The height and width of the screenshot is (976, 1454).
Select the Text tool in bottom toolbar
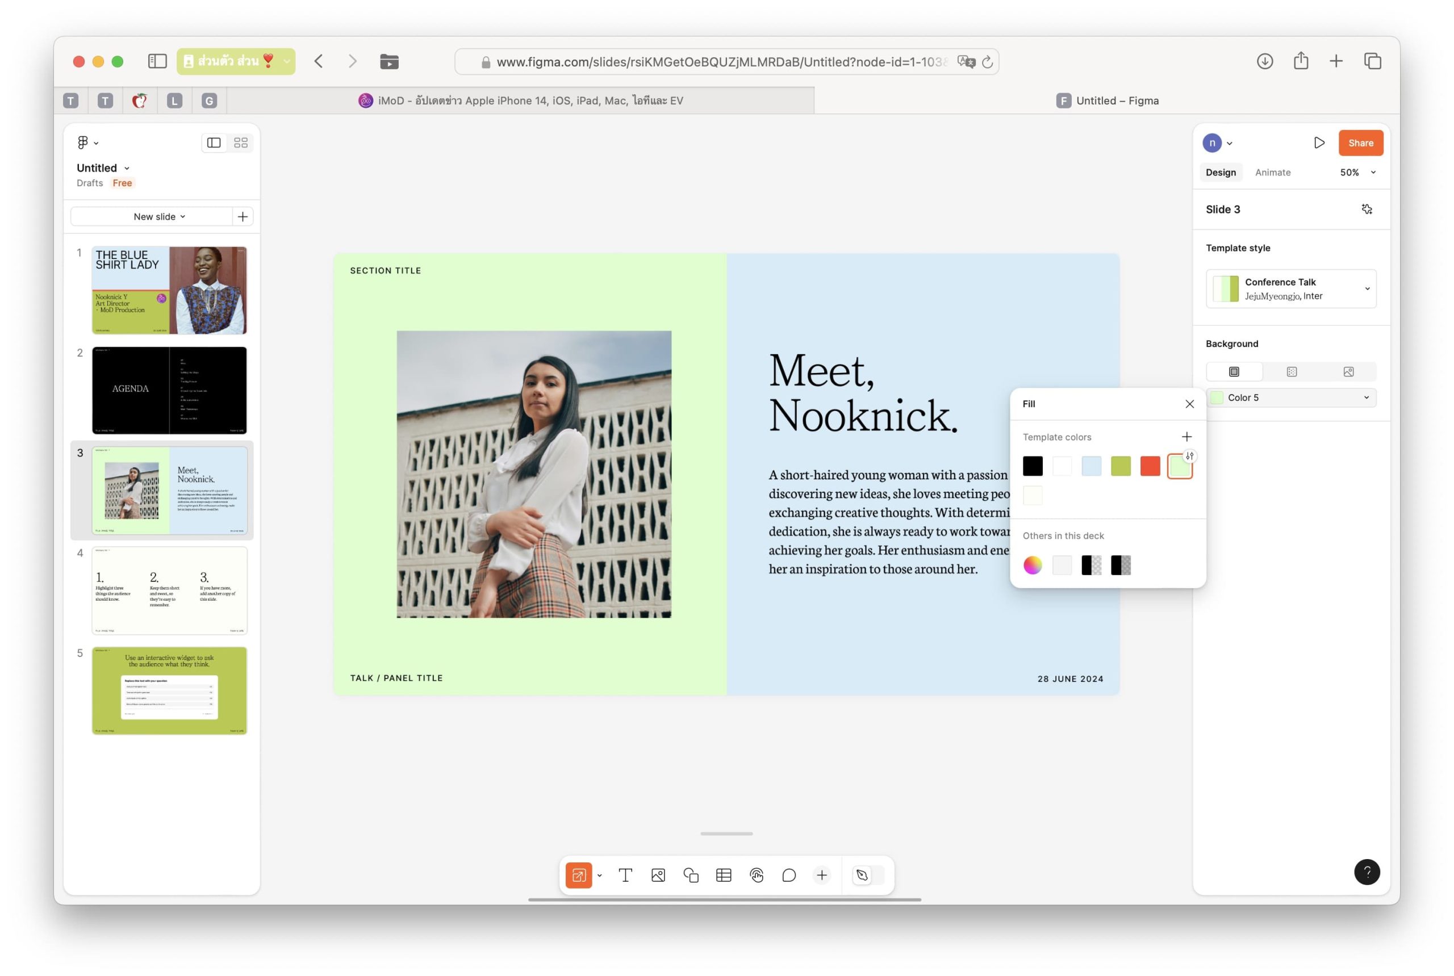(625, 875)
